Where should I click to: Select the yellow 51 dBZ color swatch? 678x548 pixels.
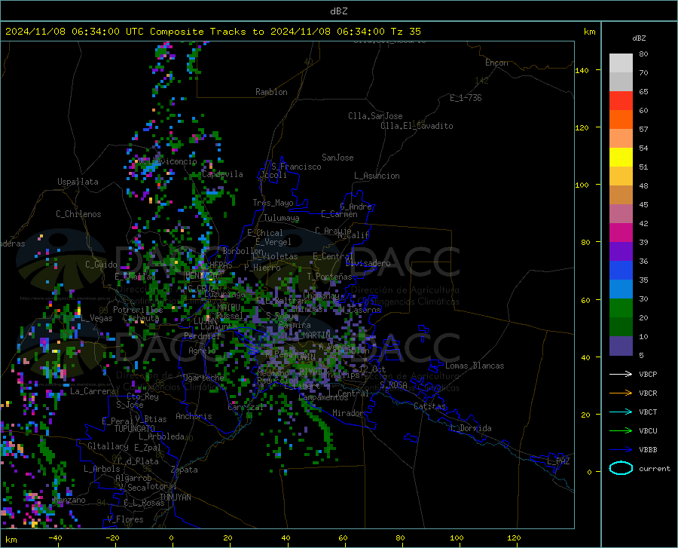621,158
